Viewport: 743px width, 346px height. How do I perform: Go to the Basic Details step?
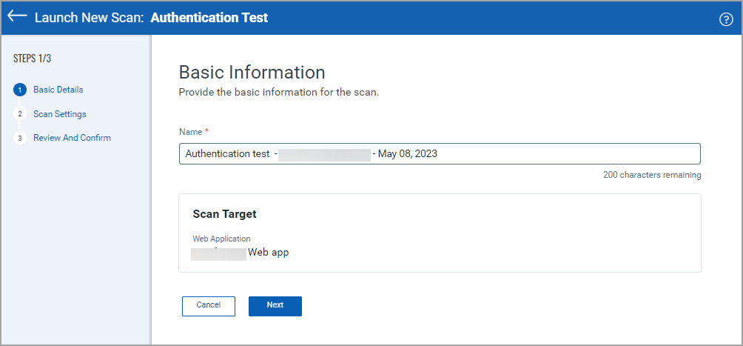tap(58, 90)
